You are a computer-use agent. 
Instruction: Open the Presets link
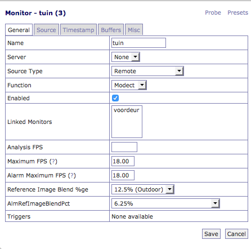pos(237,12)
